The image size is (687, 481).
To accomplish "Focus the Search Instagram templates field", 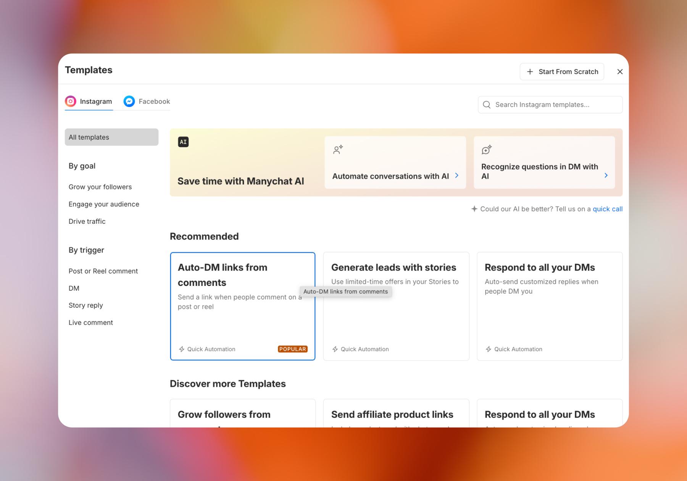I will (550, 105).
